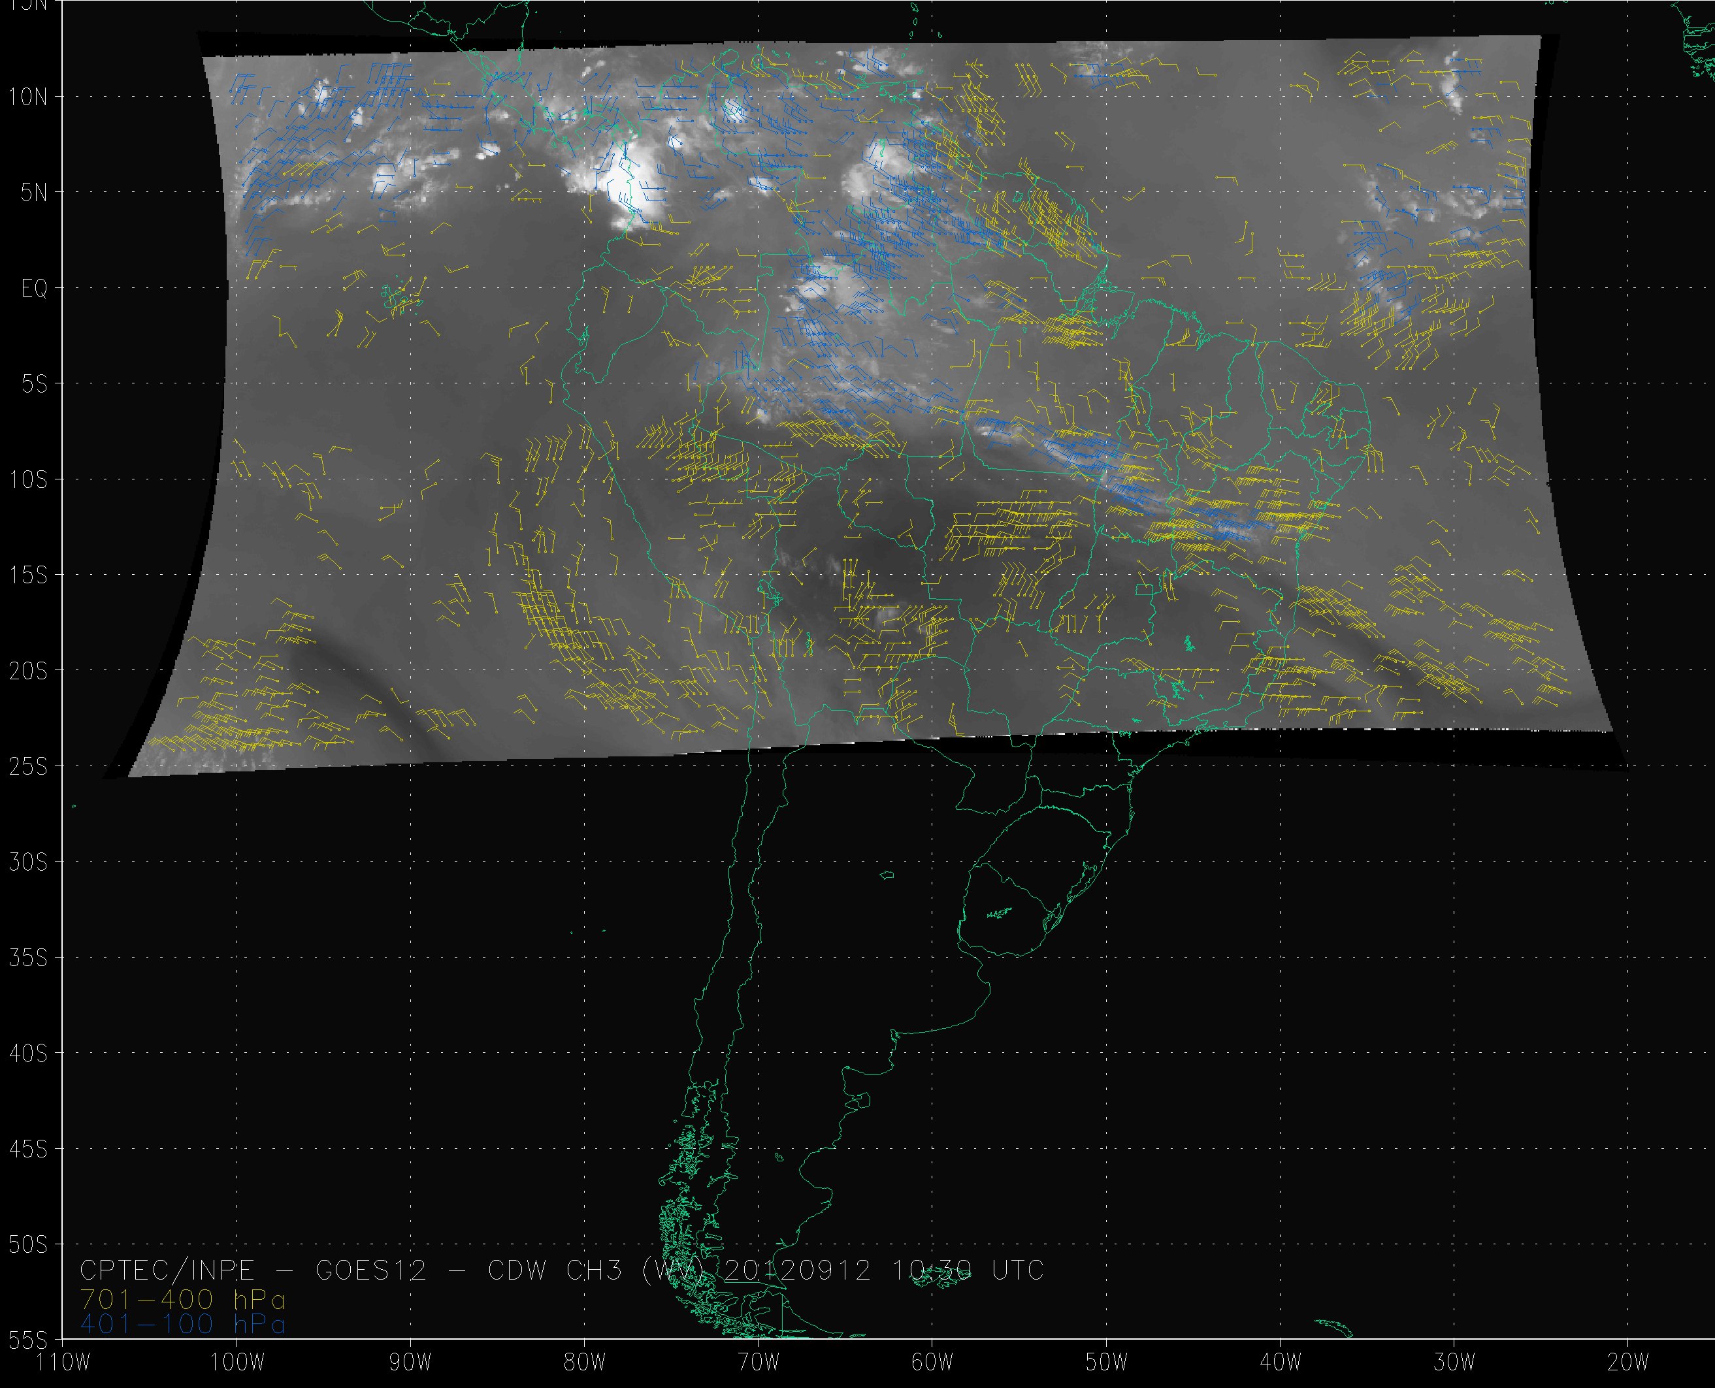Click the 20S latitude label
This screenshot has width=1715, height=1388.
27,671
